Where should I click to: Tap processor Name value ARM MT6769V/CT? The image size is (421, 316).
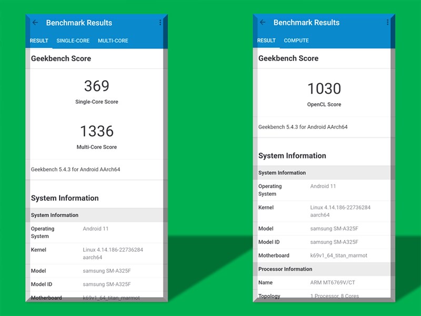333,282
